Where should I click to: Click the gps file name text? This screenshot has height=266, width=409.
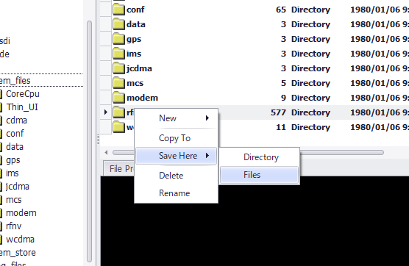[134, 40]
